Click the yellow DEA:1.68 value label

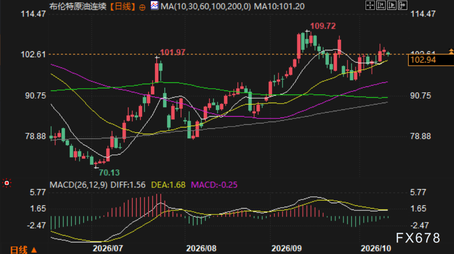168,185
